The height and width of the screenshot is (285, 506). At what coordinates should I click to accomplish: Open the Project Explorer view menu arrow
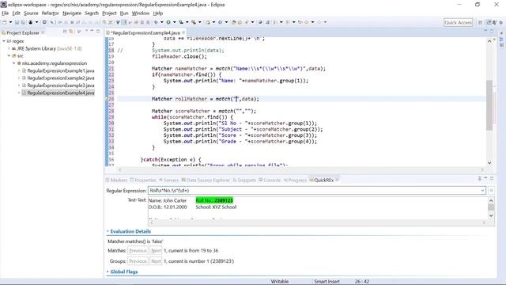click(86, 31)
